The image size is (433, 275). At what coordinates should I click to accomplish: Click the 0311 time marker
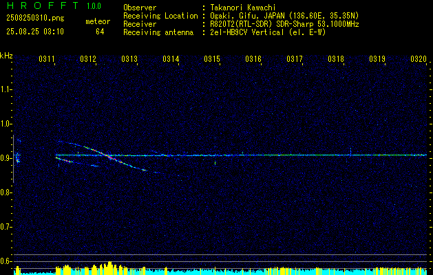pos(46,58)
